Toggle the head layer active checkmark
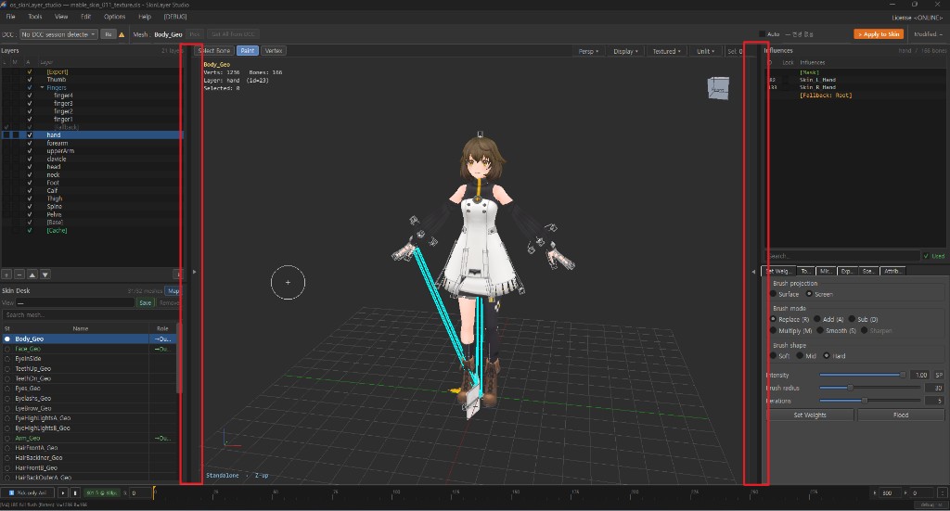The width and height of the screenshot is (950, 511). [x=29, y=167]
